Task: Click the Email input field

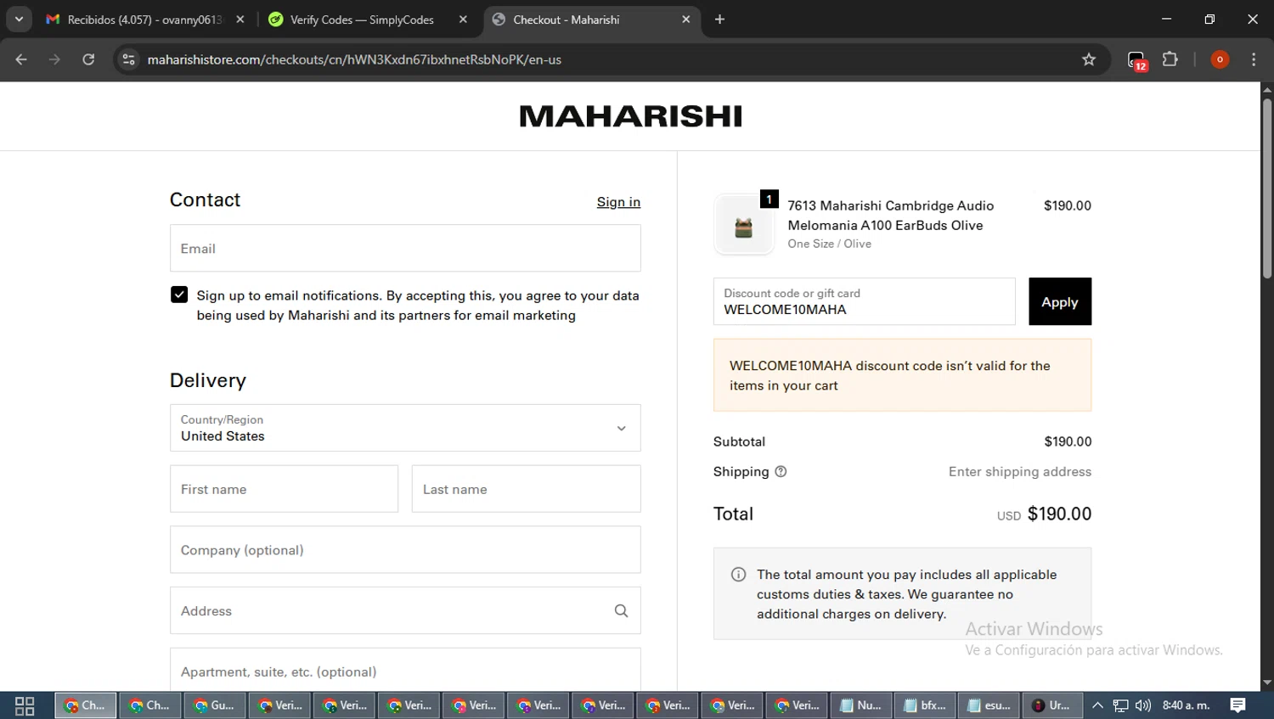Action: 405,248
